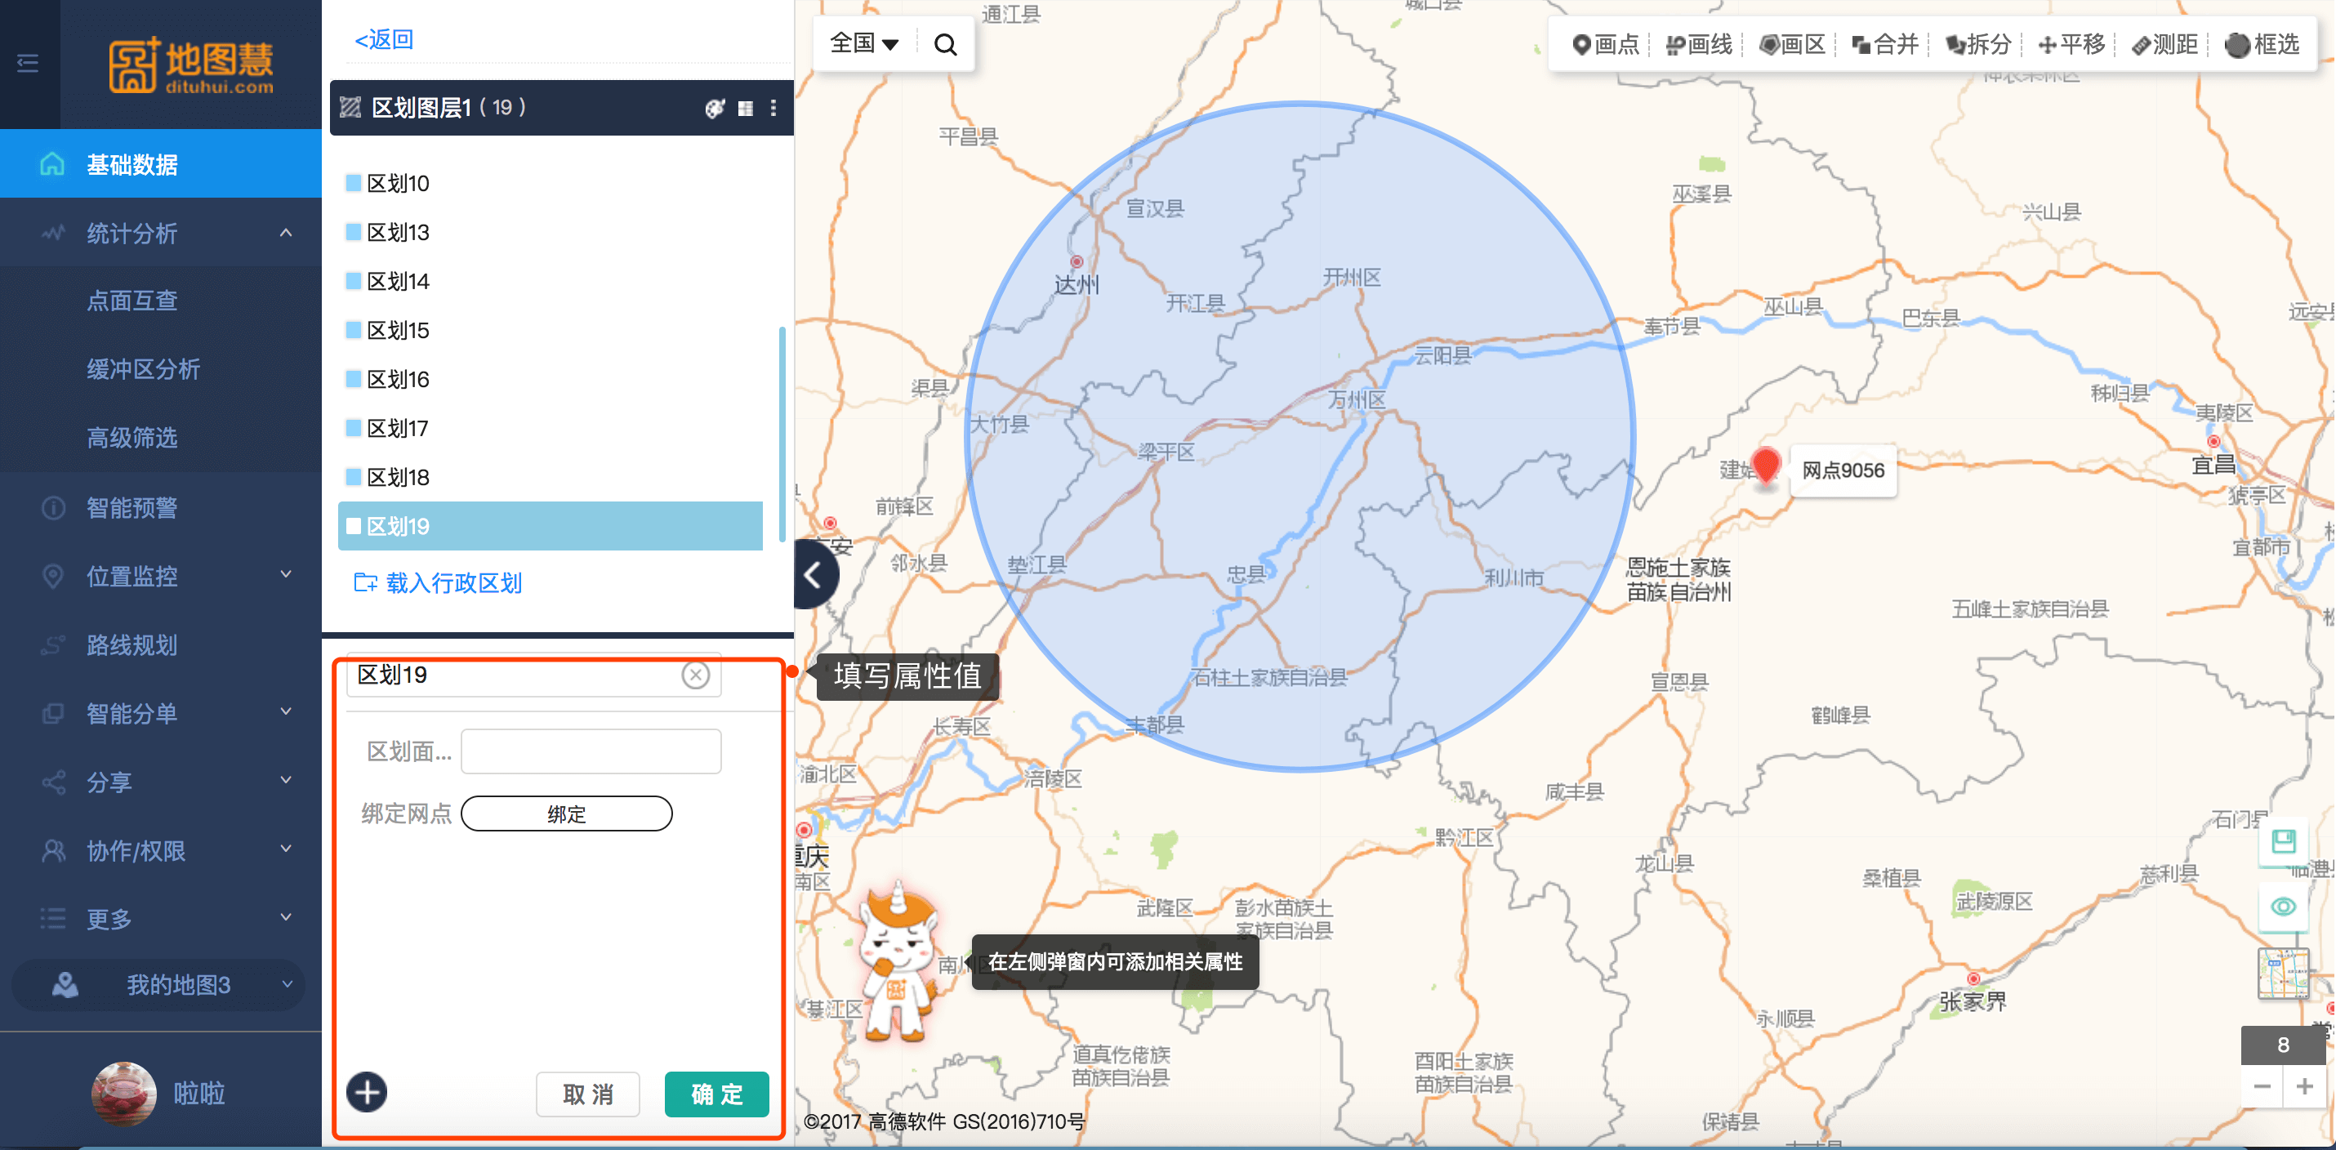The height and width of the screenshot is (1150, 2336).
Task: Toggle the map eye visibility icon
Action: pyautogui.click(x=2282, y=907)
